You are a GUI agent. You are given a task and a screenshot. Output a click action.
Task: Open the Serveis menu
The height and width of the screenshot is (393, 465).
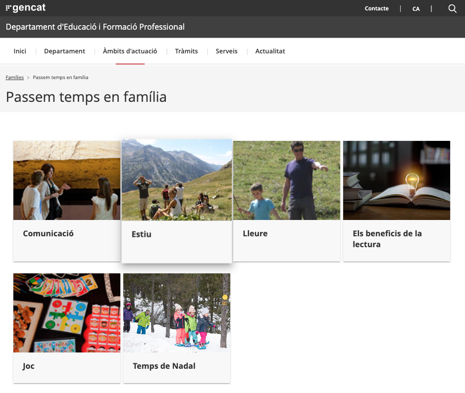[226, 51]
